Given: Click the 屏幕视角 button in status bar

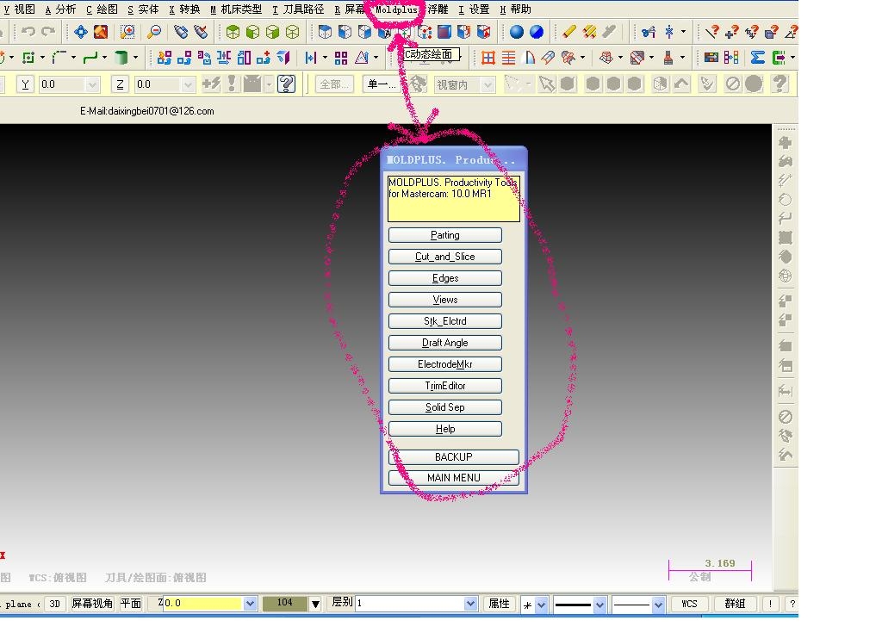Looking at the screenshot, I should tap(92, 604).
